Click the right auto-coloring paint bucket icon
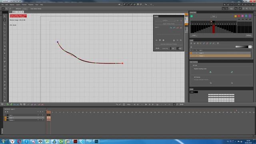This screenshot has height=144, width=256. 232,72
